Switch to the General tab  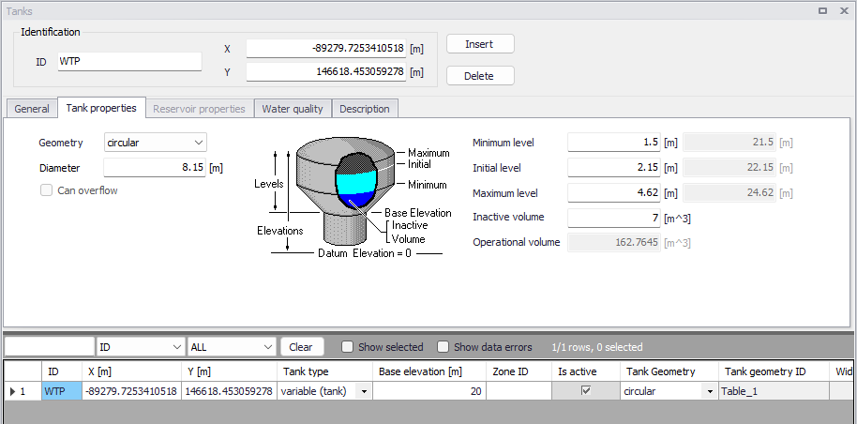tap(32, 108)
